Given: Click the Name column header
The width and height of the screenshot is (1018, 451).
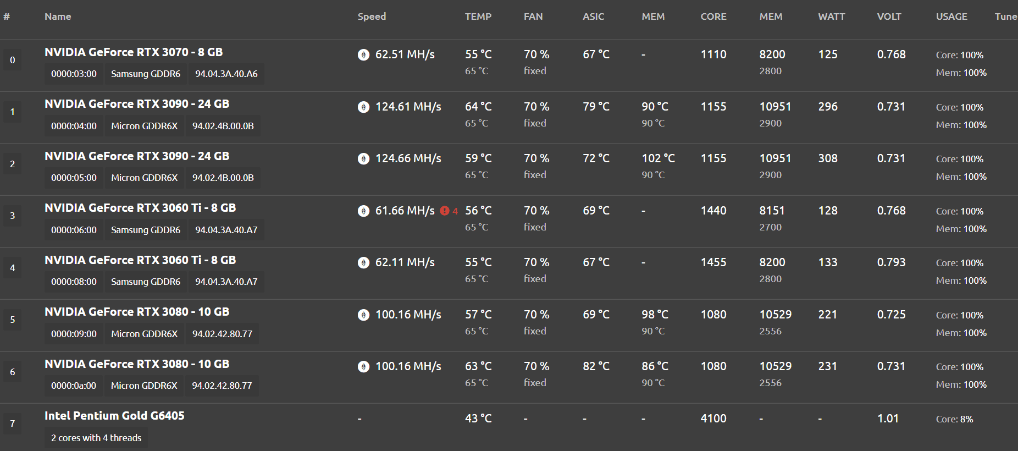Looking at the screenshot, I should (58, 16).
